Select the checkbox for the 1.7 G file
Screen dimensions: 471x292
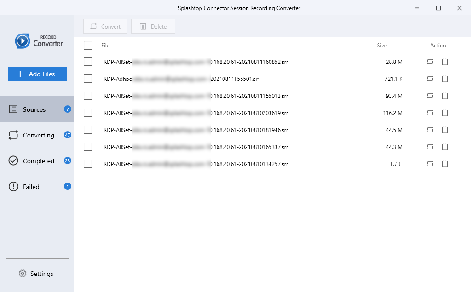click(88, 164)
